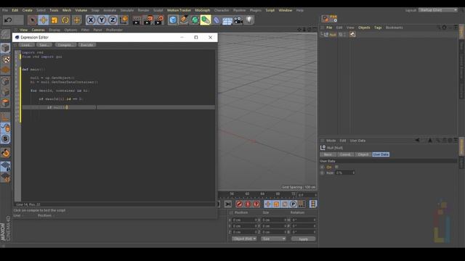Activate the Rotate tool

tap(65, 20)
